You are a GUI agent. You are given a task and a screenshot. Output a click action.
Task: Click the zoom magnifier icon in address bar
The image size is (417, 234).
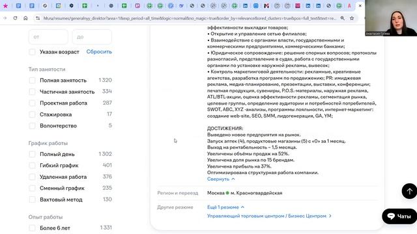(x=343, y=18)
